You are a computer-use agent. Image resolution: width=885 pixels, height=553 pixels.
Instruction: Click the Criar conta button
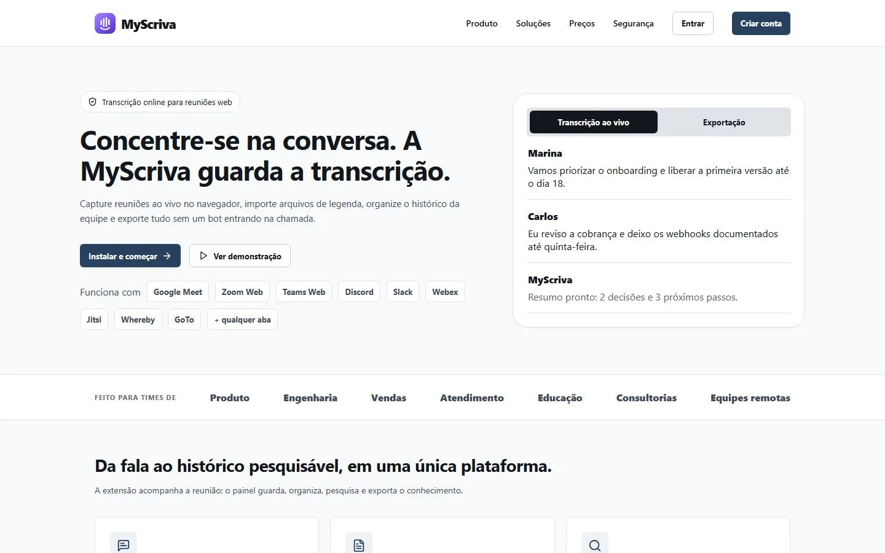click(x=761, y=23)
